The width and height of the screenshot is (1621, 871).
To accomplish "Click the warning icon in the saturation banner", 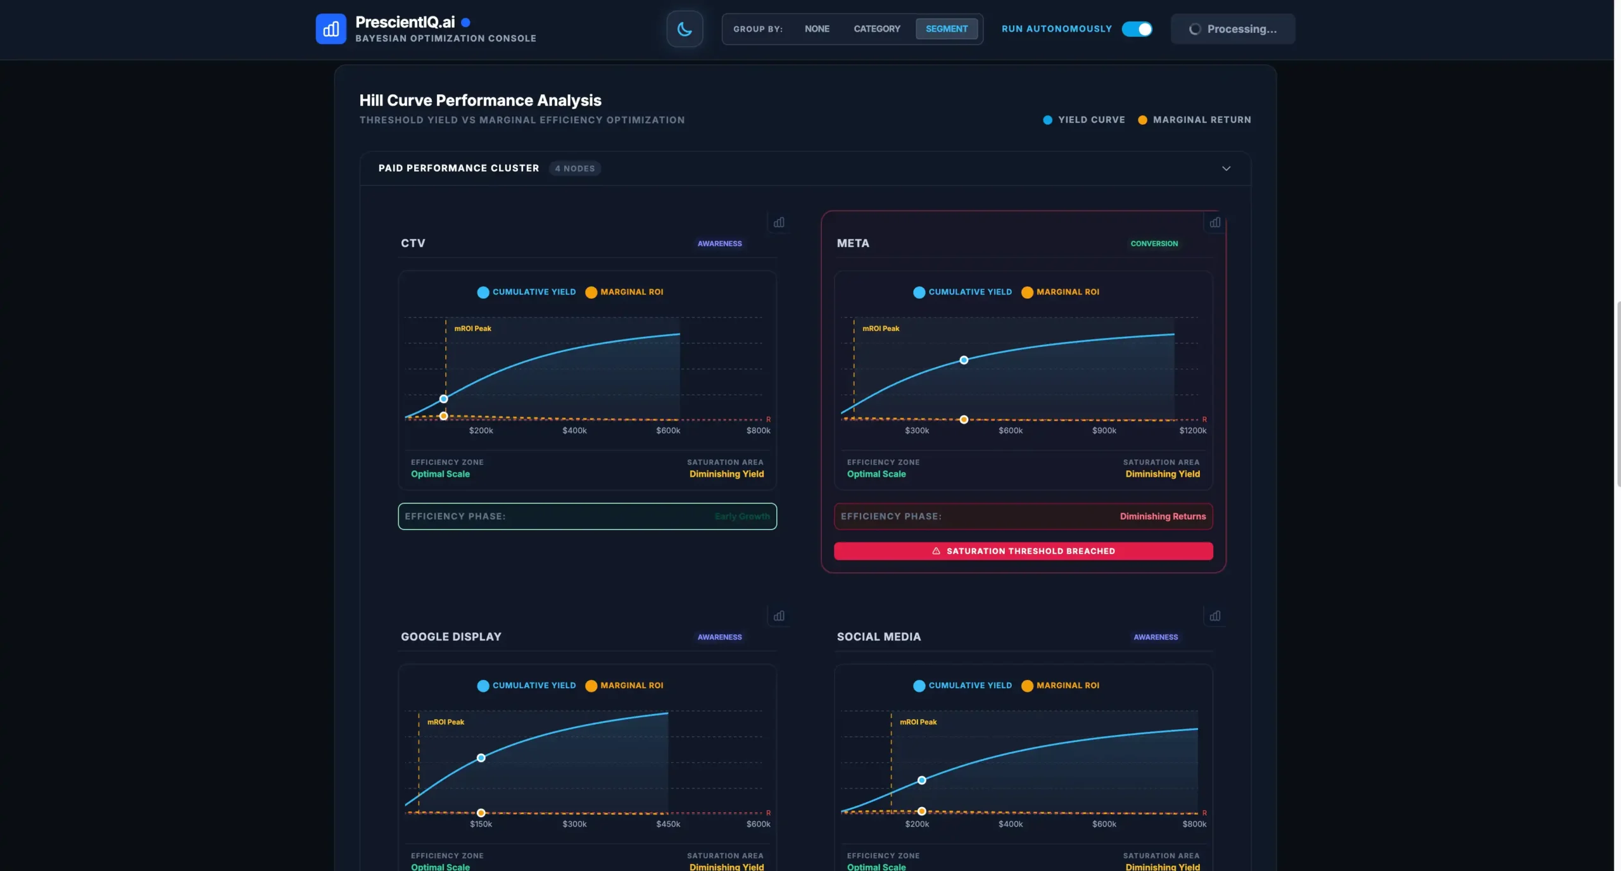I will click(936, 551).
